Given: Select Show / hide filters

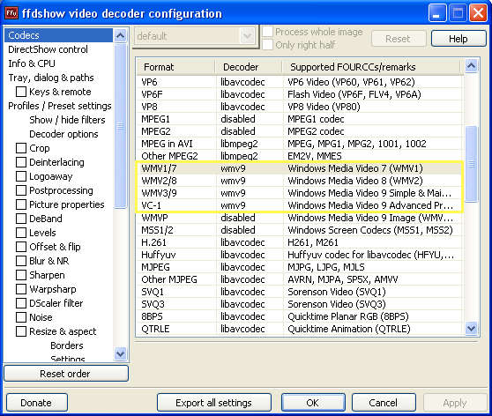Looking at the screenshot, I should coord(67,120).
